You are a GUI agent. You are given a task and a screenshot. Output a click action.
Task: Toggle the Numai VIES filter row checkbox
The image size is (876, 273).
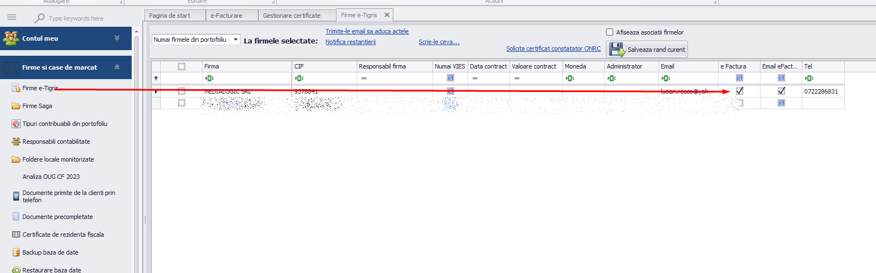pos(450,78)
